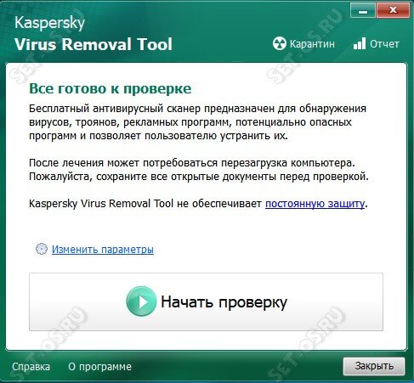
Task: Click the Kaspersky Virus Removal Tool title
Action: pyautogui.click(x=94, y=33)
